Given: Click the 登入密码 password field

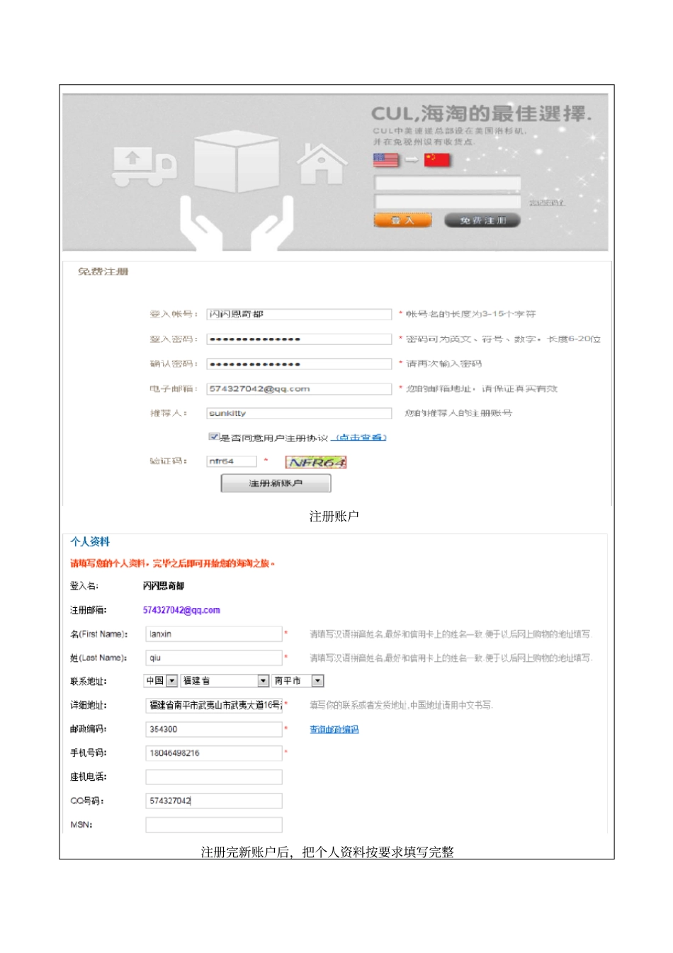Looking at the screenshot, I should click(299, 339).
